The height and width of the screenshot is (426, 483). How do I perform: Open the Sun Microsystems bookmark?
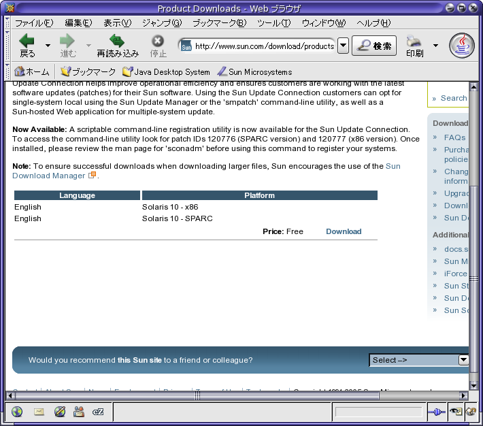(x=254, y=71)
